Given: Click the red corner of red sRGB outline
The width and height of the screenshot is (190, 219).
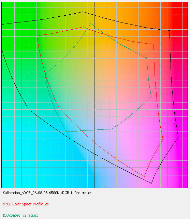Looking at the screenshot, I should pyautogui.click(x=154, y=44).
